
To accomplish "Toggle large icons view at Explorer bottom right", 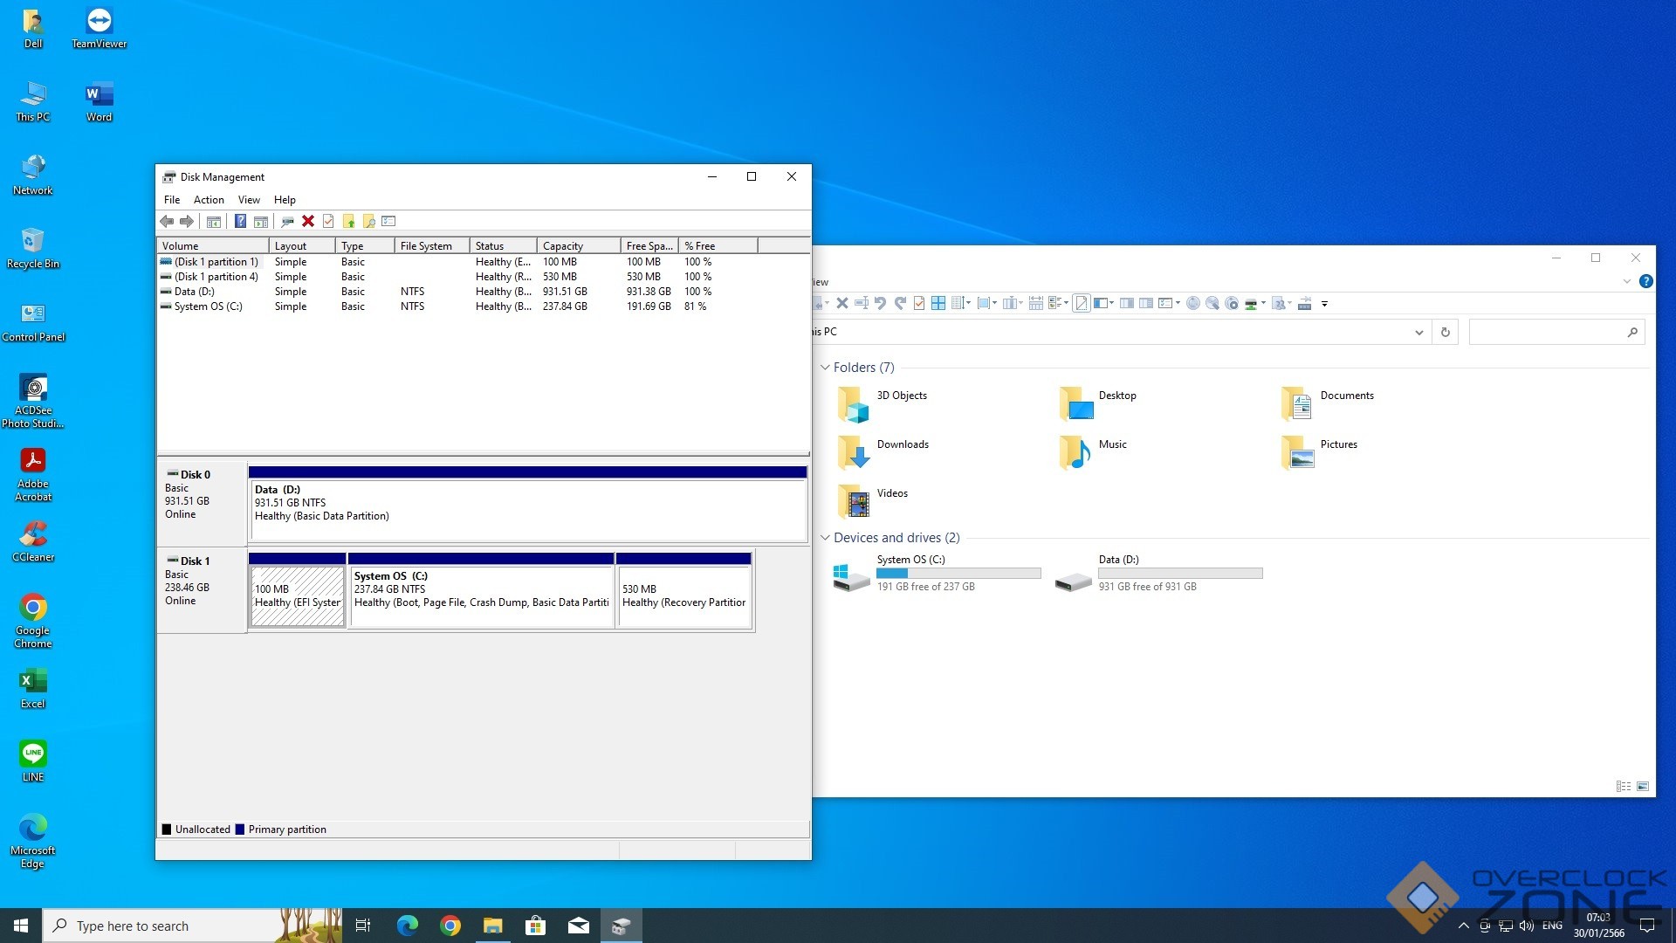I will pos(1643,787).
